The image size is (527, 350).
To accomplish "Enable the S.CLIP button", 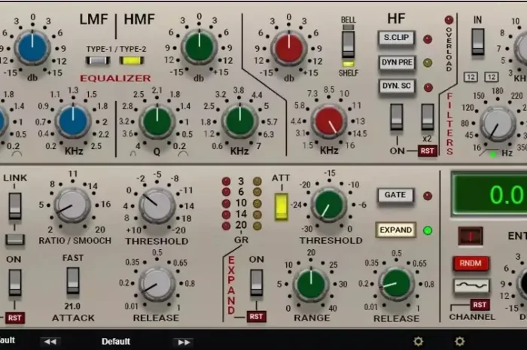I will click(397, 38).
